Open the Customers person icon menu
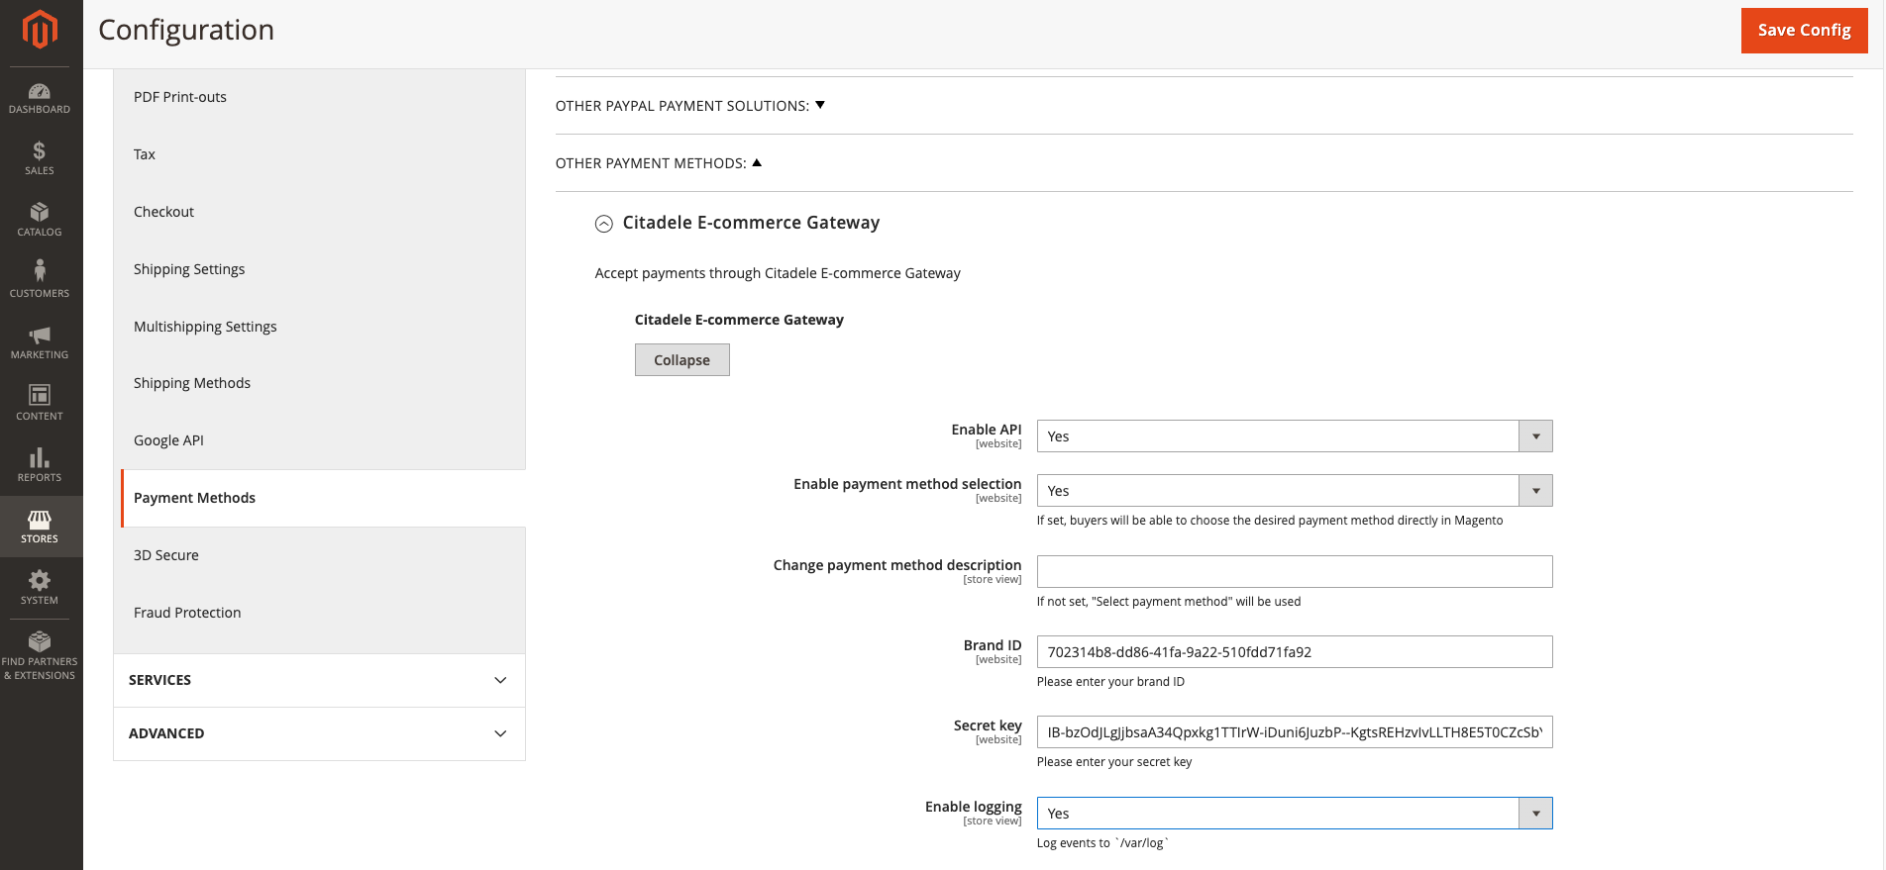 pyautogui.click(x=40, y=280)
